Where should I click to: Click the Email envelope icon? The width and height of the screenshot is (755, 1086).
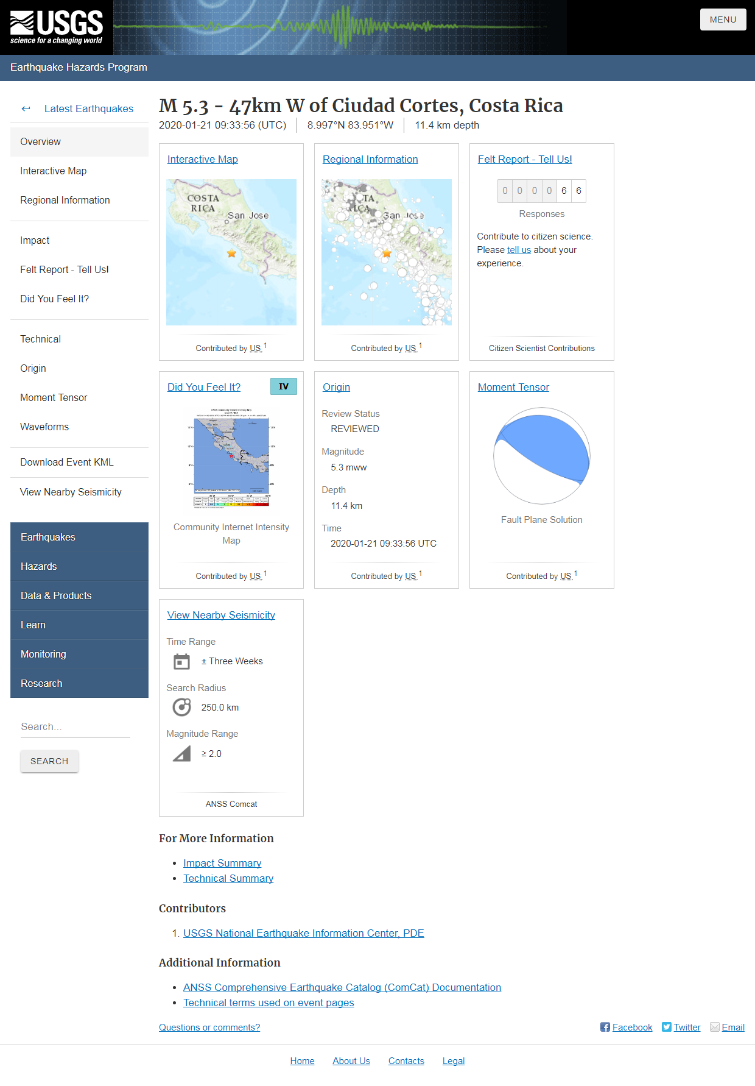715,1027
